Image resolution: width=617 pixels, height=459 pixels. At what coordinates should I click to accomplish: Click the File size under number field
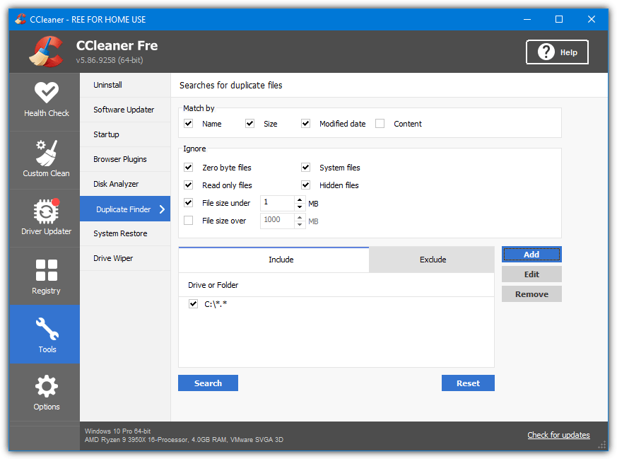pyautogui.click(x=278, y=203)
